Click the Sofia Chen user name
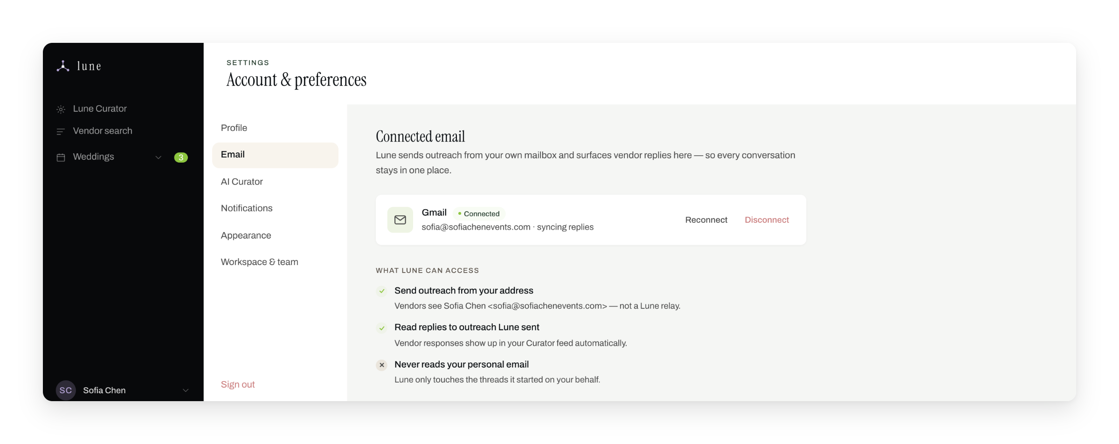1119x444 pixels. [x=104, y=390]
